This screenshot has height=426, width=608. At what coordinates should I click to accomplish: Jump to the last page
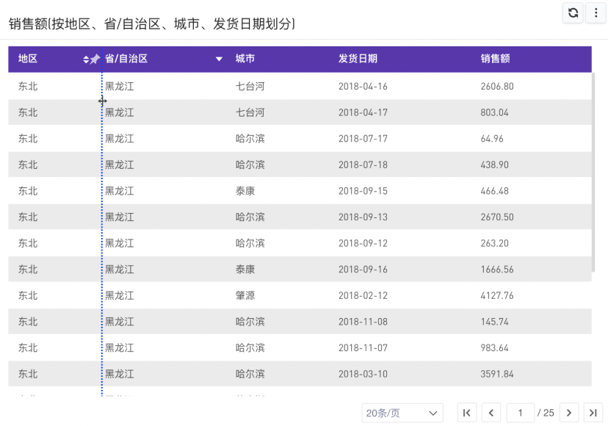click(x=593, y=413)
